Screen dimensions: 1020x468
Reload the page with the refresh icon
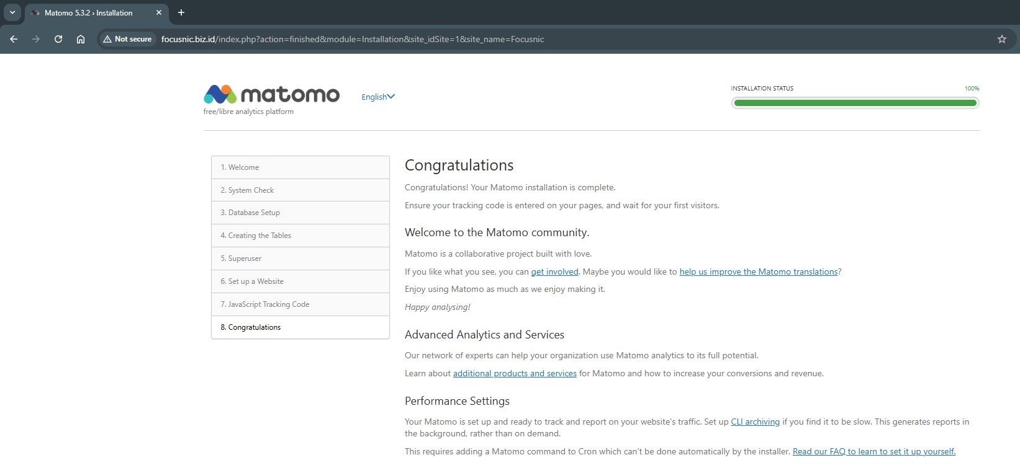click(x=58, y=39)
